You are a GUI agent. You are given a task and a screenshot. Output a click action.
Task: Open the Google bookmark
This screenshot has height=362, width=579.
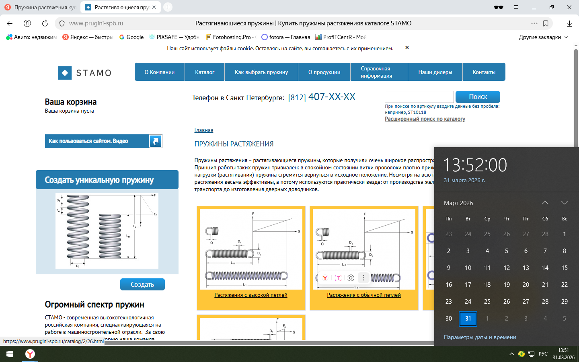[131, 37]
